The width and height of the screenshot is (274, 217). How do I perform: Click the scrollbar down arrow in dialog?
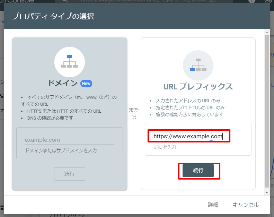[267, 192]
